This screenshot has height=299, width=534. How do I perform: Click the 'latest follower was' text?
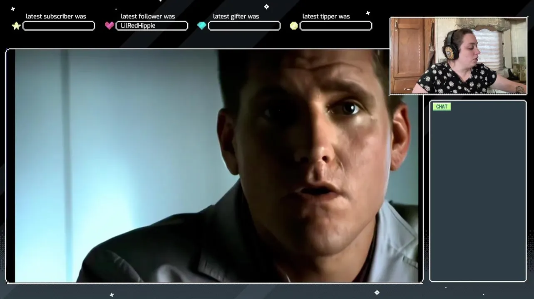pyautogui.click(x=148, y=16)
